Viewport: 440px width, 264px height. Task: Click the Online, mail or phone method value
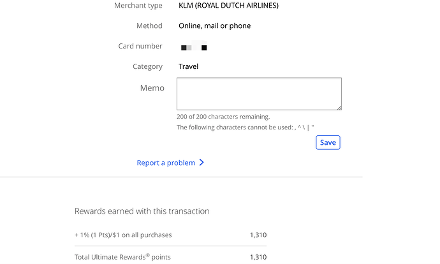(x=214, y=26)
